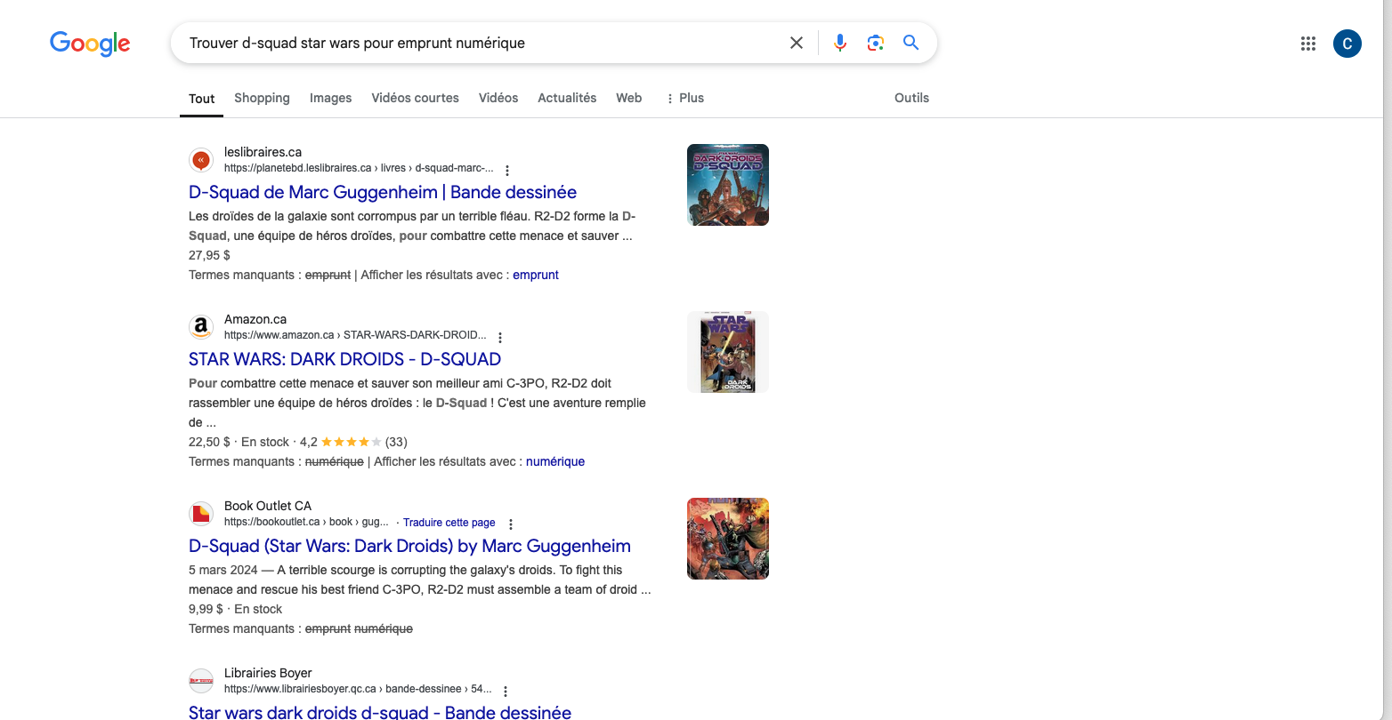Click the Dark Droids D-Squad cover thumbnail
Viewport: 1392px width, 720px height.
click(727, 185)
